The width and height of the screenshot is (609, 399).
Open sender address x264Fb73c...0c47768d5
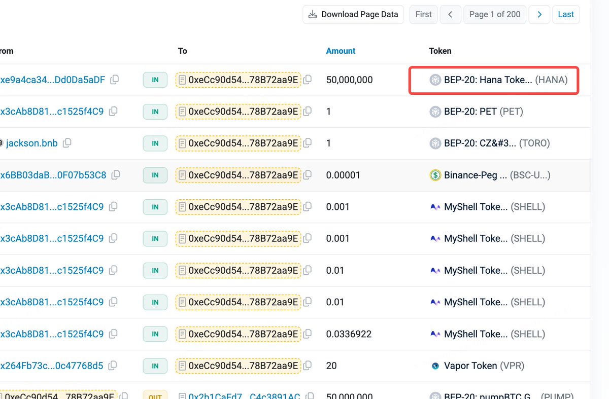pyautogui.click(x=52, y=366)
